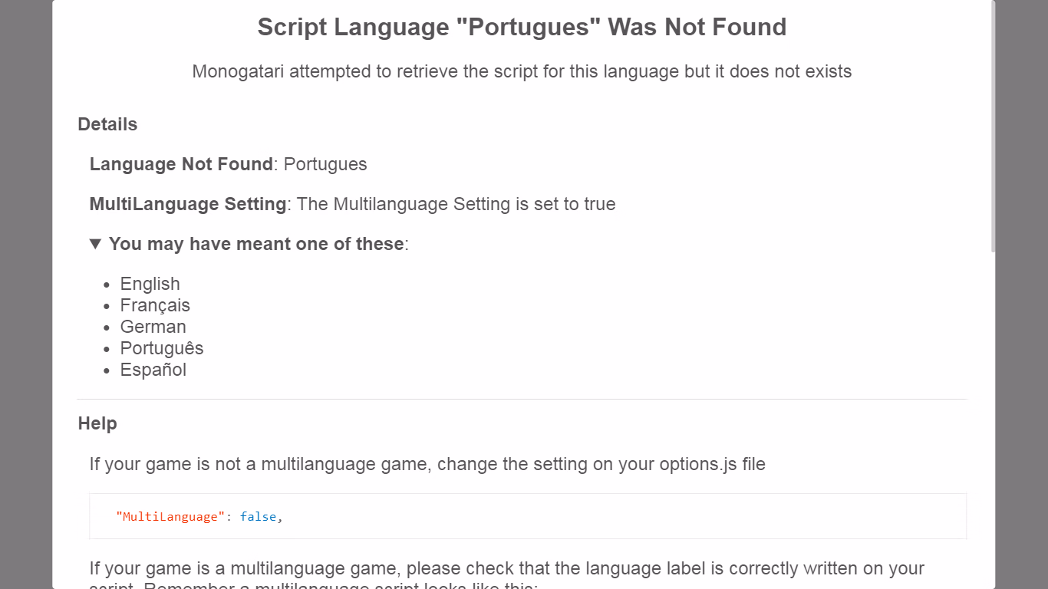The image size is (1048, 589).
Task: Select Português in the suggestions list
Action: pyautogui.click(x=162, y=348)
